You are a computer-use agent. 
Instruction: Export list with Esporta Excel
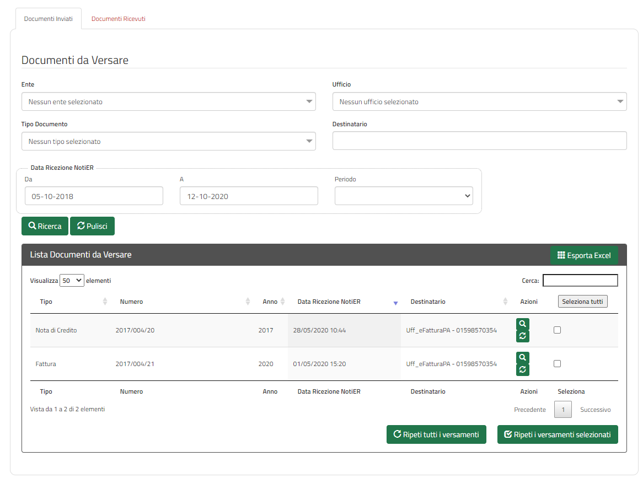coord(584,255)
